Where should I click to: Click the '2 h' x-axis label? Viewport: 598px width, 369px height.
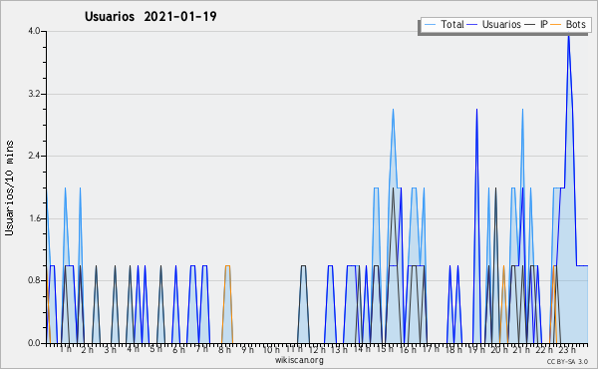tap(88, 349)
